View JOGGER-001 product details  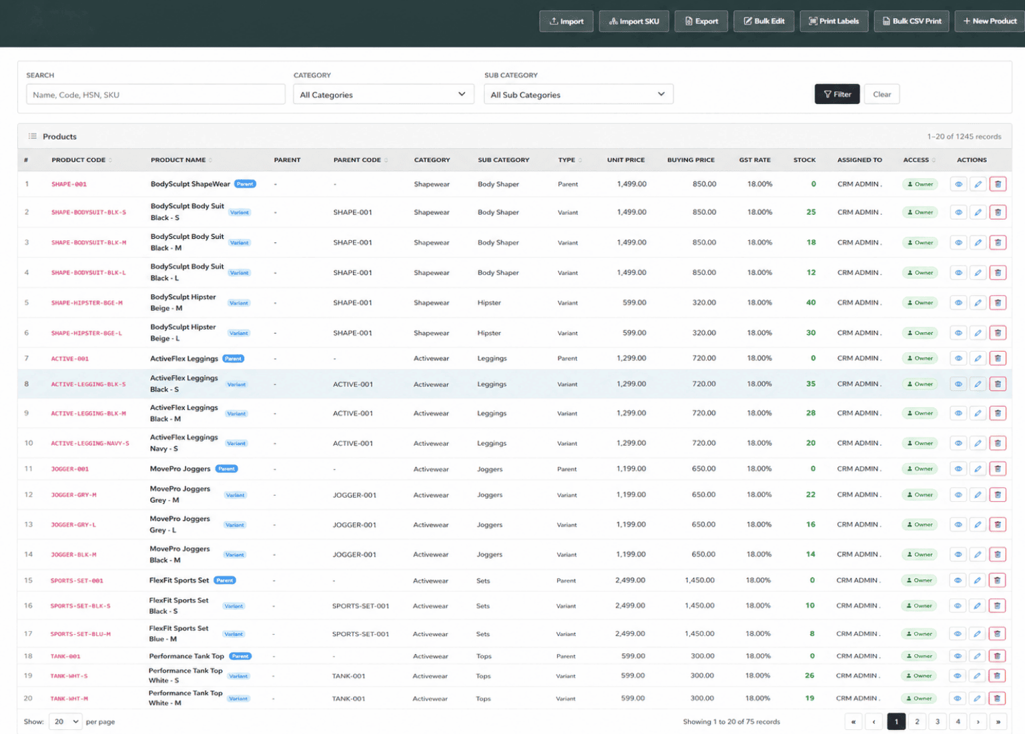click(958, 468)
